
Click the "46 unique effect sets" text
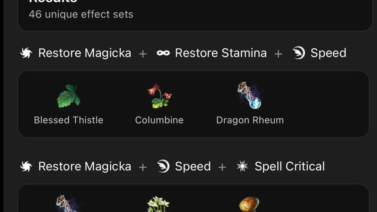81,14
